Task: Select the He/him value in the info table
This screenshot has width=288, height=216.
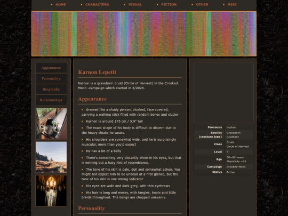Action: click(x=231, y=127)
